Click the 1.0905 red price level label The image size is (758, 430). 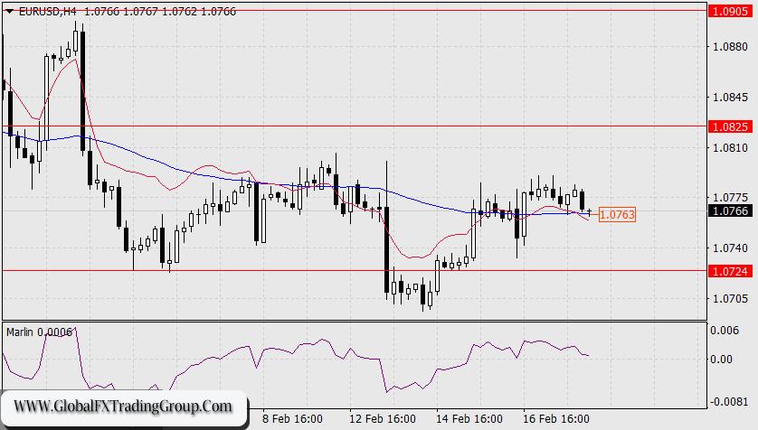click(x=731, y=11)
